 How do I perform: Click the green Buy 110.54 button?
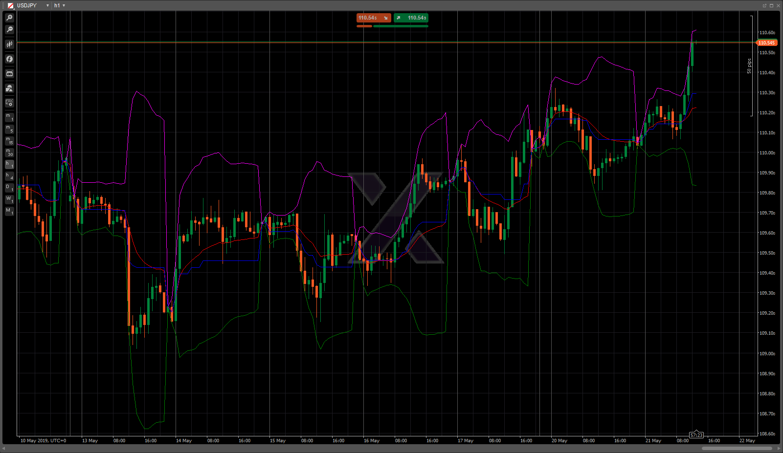coord(411,18)
